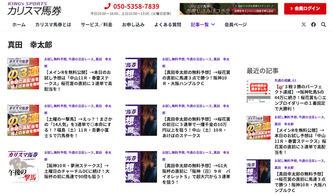Click horse thumbnail of the main-list 大阪ハンブルクC article

coord(141,73)
